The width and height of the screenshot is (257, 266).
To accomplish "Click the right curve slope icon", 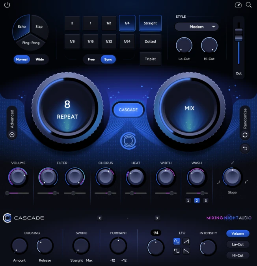I will coord(246,182).
